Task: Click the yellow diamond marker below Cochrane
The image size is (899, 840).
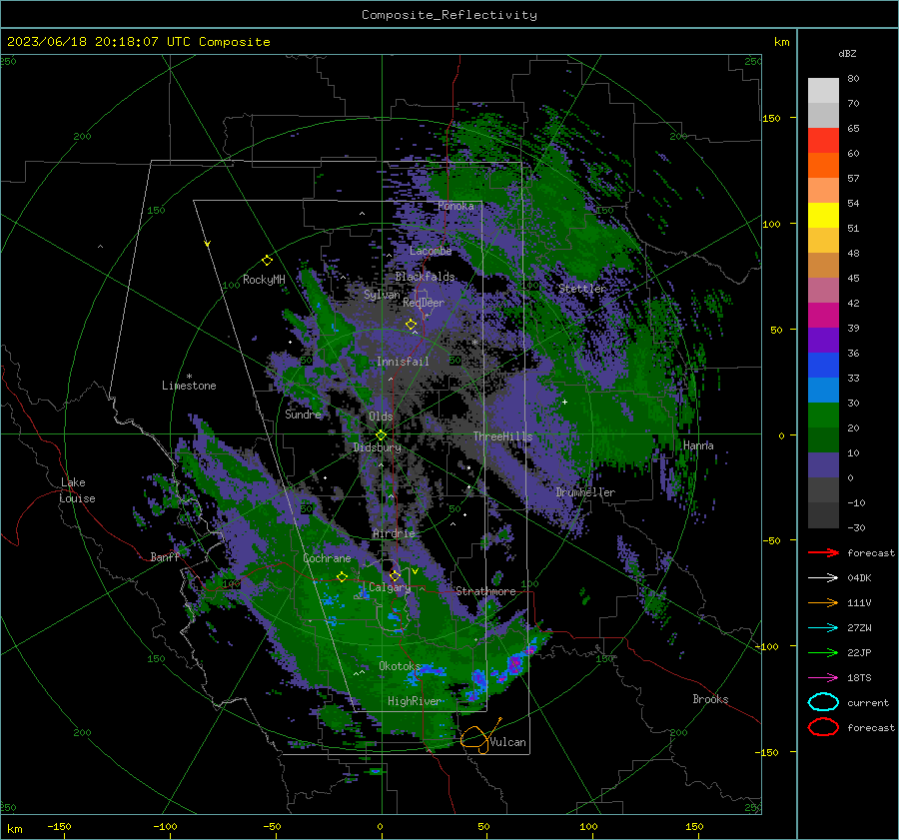Action: (x=343, y=576)
